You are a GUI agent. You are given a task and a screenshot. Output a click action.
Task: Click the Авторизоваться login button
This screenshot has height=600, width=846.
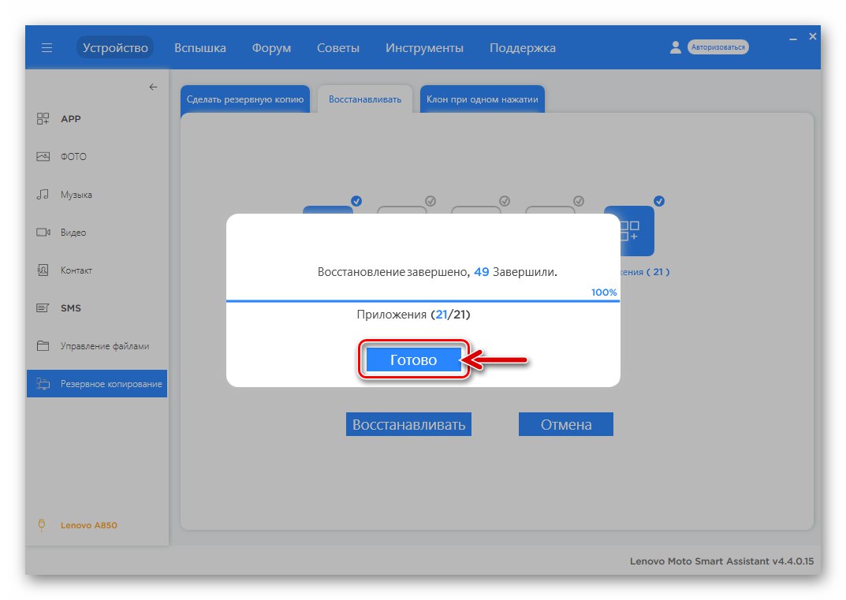coord(717,47)
